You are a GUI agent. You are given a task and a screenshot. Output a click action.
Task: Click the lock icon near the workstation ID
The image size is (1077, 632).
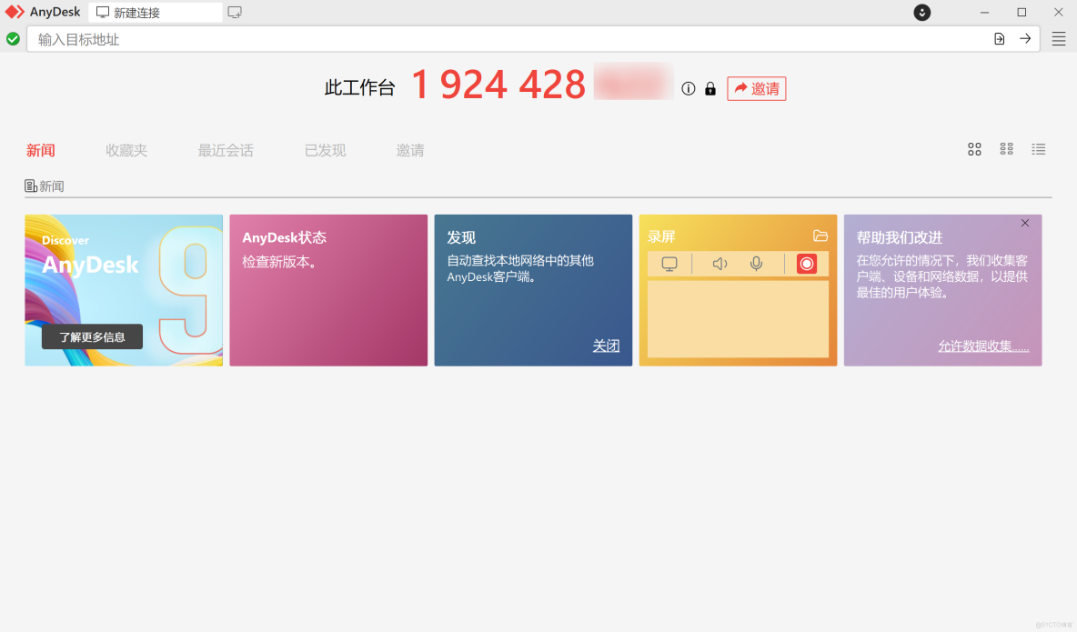click(710, 88)
